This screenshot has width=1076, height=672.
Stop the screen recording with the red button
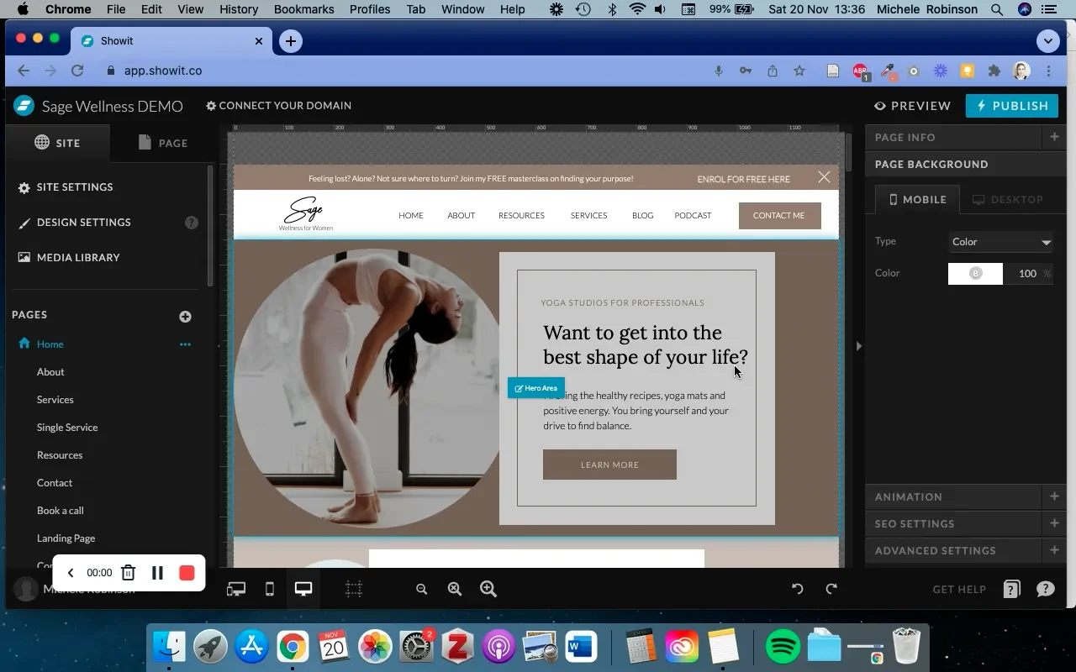(x=187, y=573)
